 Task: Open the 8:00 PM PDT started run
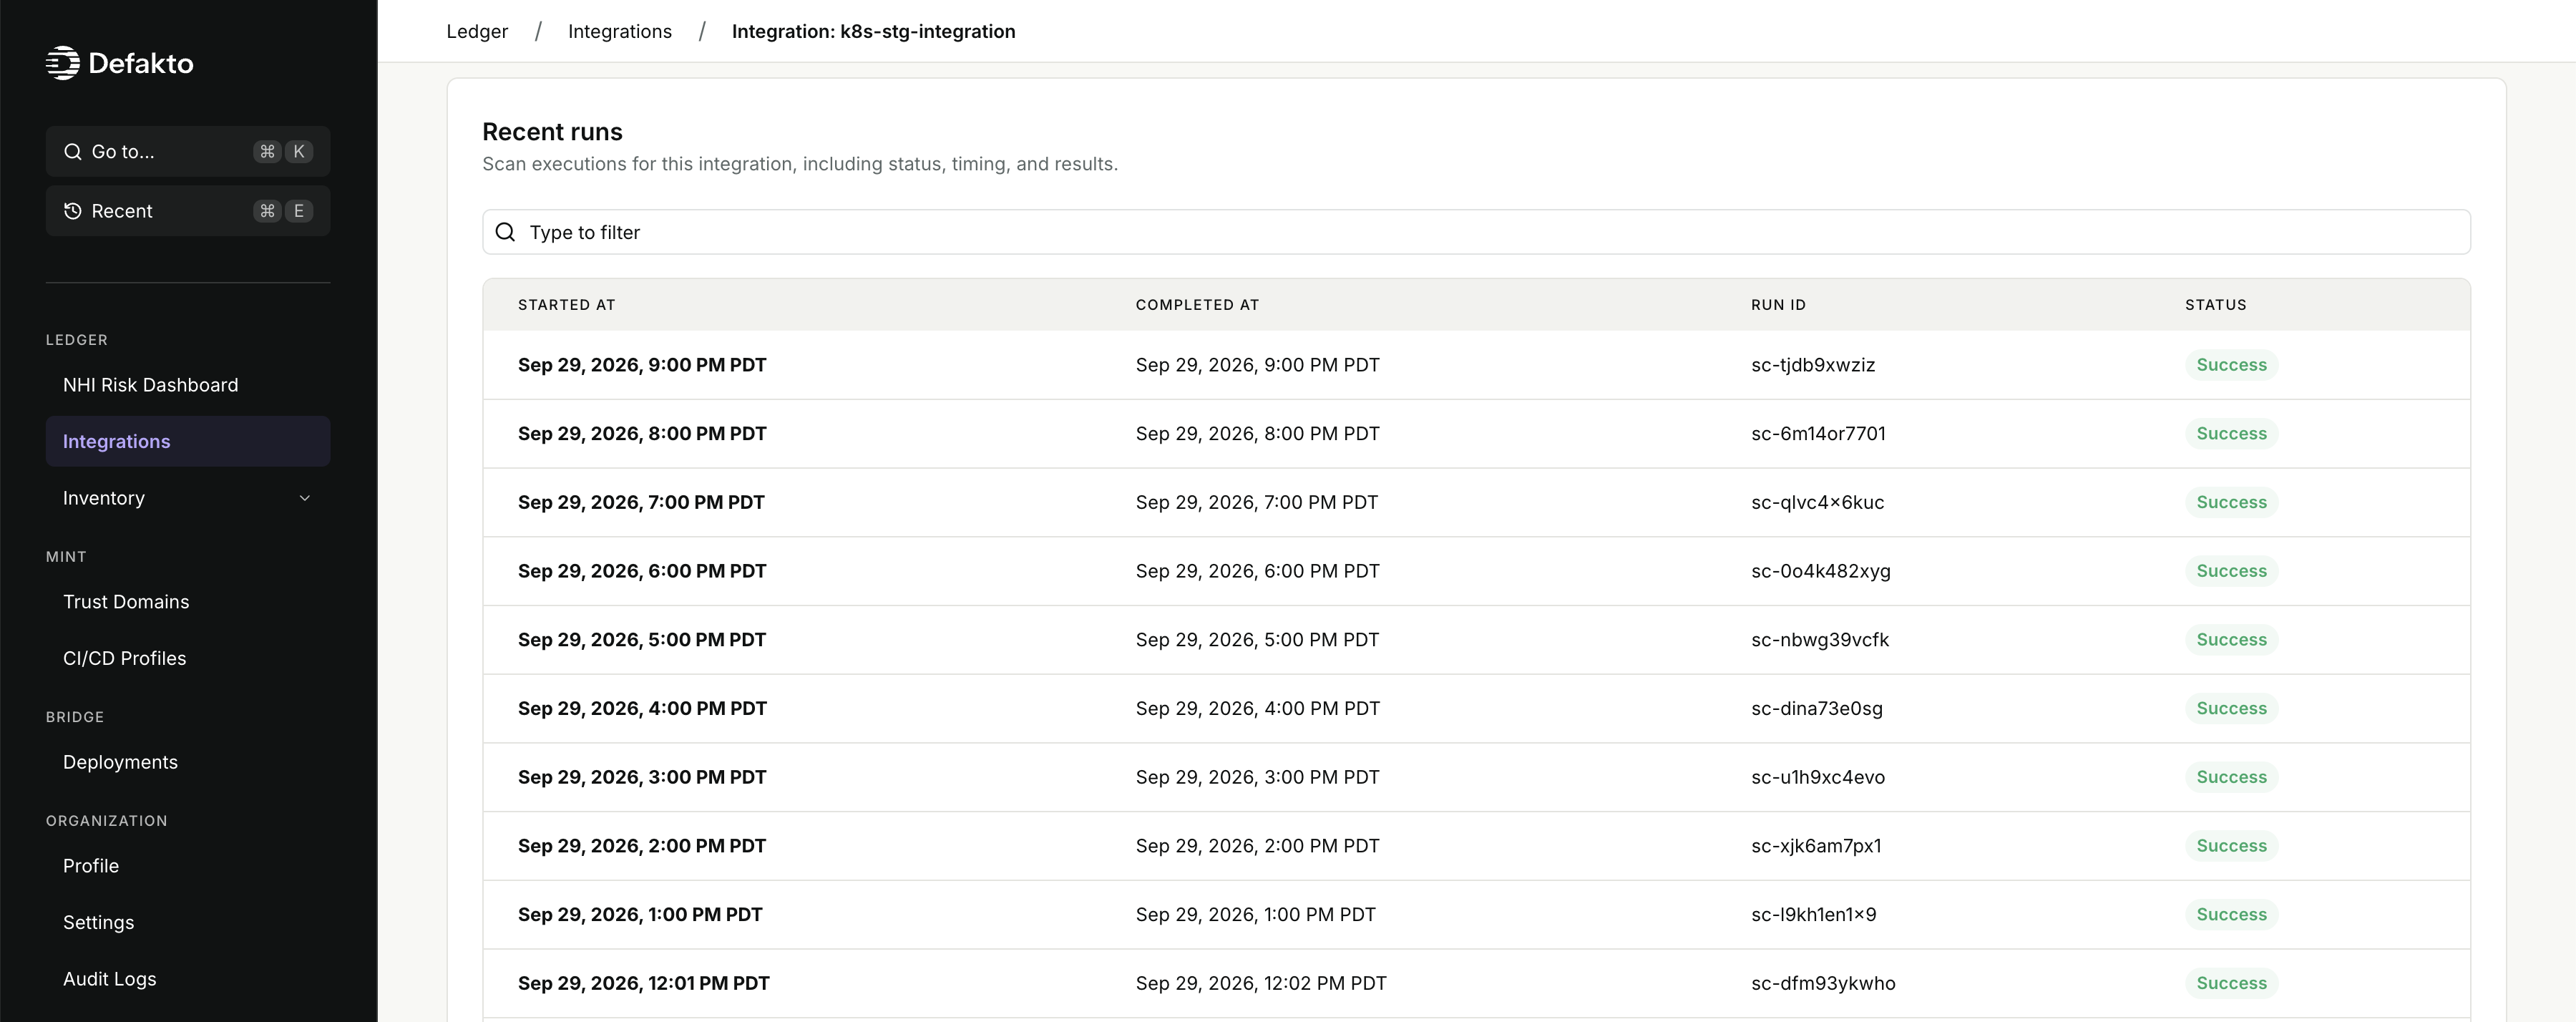pyautogui.click(x=642, y=434)
